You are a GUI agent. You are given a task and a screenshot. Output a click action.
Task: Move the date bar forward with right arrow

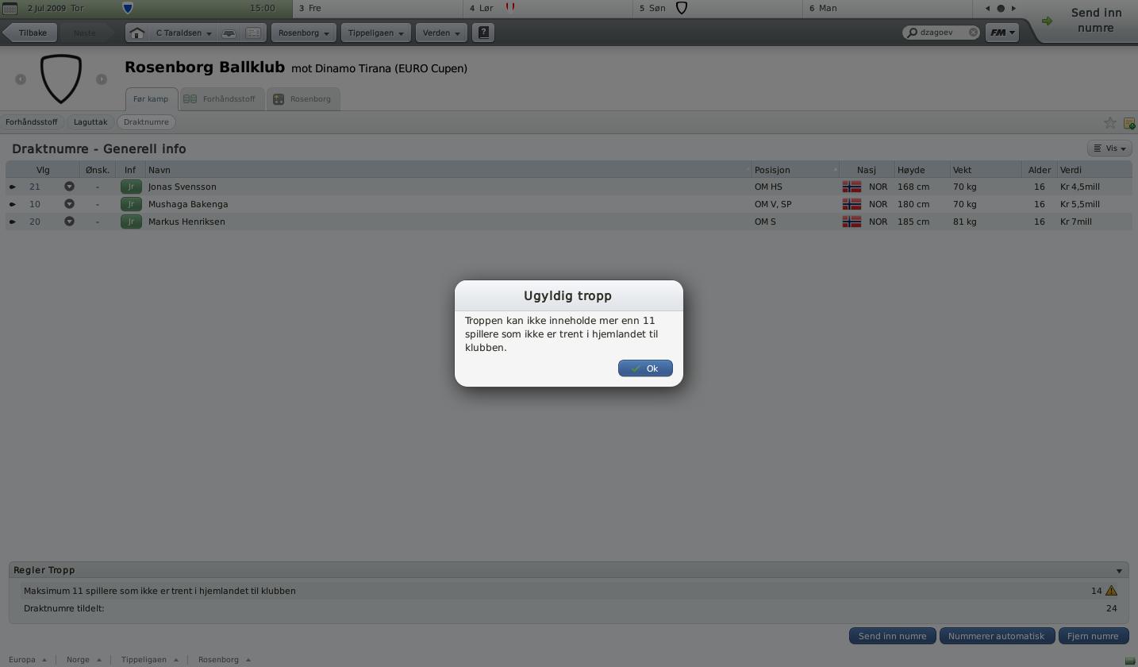coord(1013,8)
